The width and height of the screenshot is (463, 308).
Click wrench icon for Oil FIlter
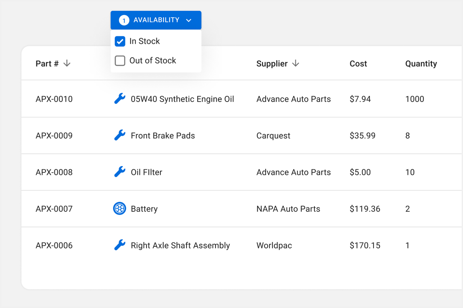point(120,172)
